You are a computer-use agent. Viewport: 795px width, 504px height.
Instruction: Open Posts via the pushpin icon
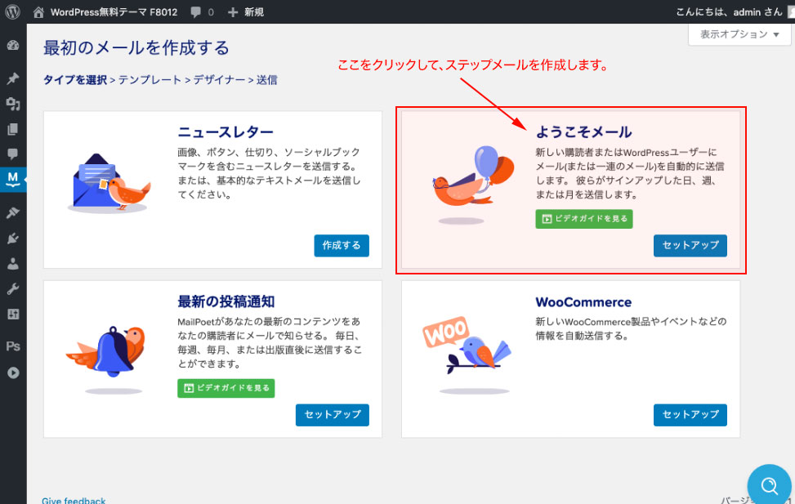[x=13, y=78]
